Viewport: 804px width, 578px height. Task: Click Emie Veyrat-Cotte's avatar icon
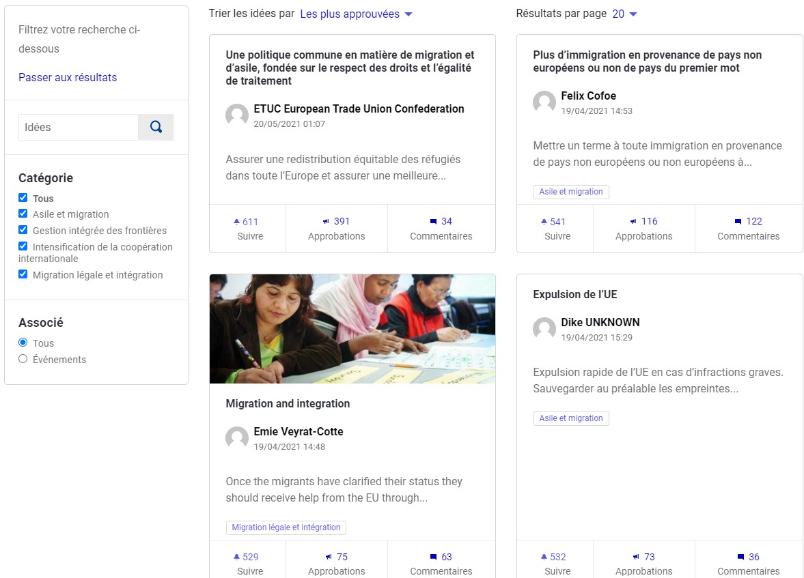(237, 437)
